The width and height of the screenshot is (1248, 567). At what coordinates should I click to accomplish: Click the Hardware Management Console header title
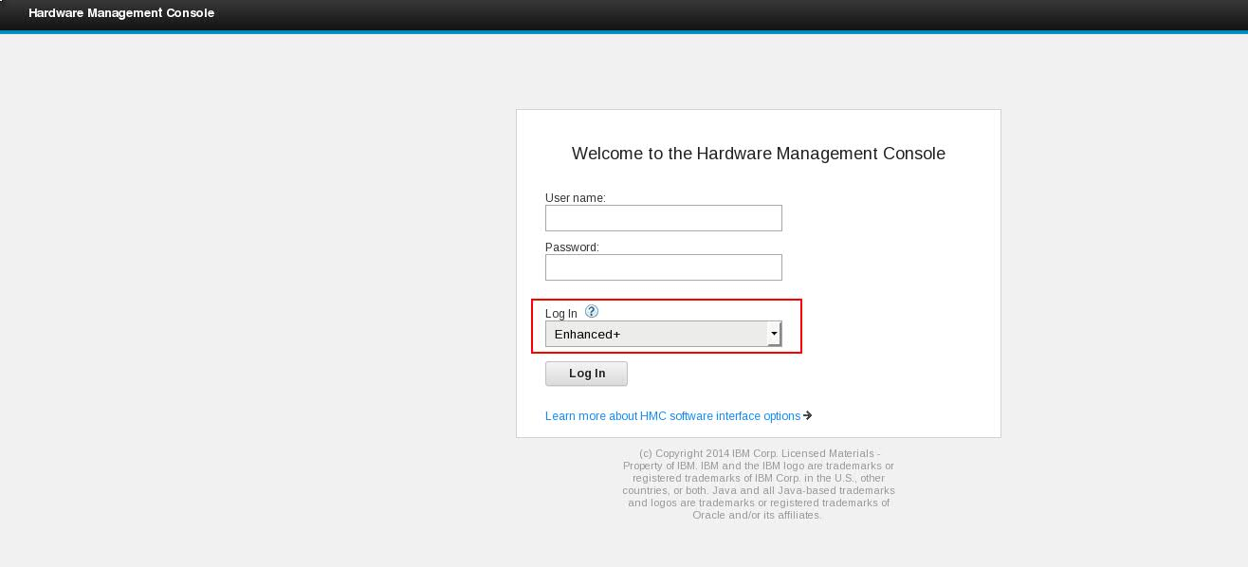[x=121, y=13]
